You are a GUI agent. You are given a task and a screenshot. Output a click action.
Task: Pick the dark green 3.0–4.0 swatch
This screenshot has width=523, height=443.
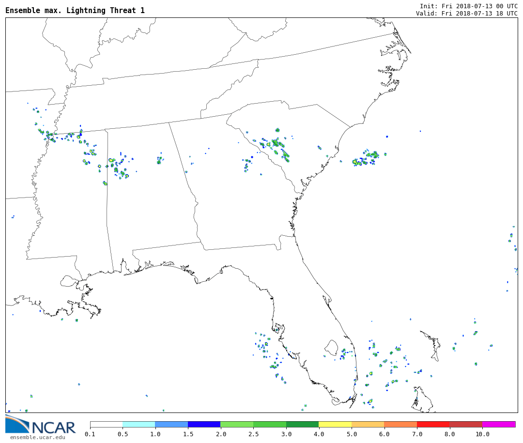(x=302, y=424)
